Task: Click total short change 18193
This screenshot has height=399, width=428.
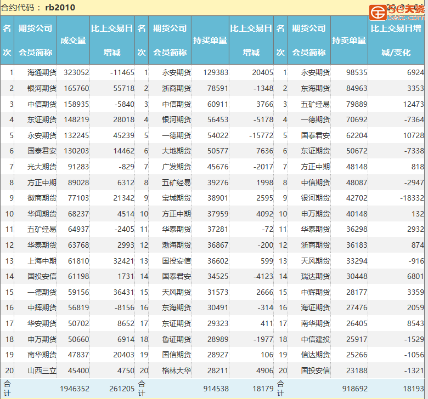Action: tap(414, 389)
